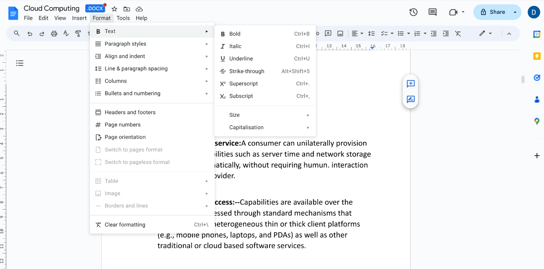This screenshot has height=269, width=544.
Task: Expand the bulleted list style options
Action: click(x=408, y=33)
